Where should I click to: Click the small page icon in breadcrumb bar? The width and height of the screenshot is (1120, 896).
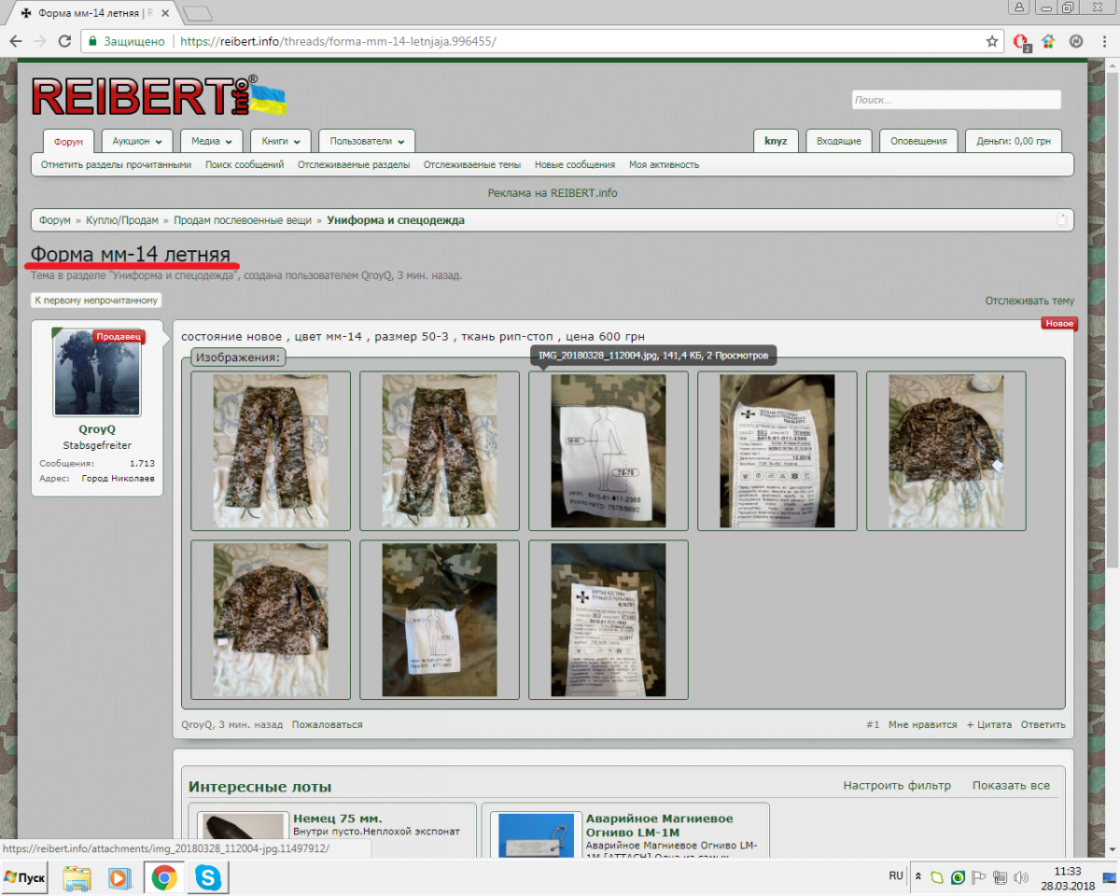point(1061,220)
